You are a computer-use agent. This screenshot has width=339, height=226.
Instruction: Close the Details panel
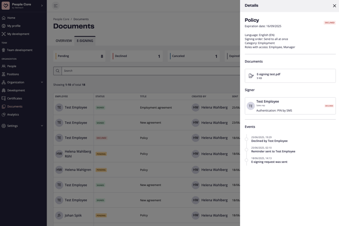pyautogui.click(x=334, y=6)
